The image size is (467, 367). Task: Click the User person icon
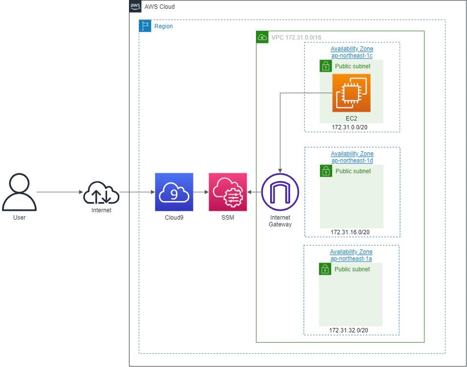(x=20, y=192)
